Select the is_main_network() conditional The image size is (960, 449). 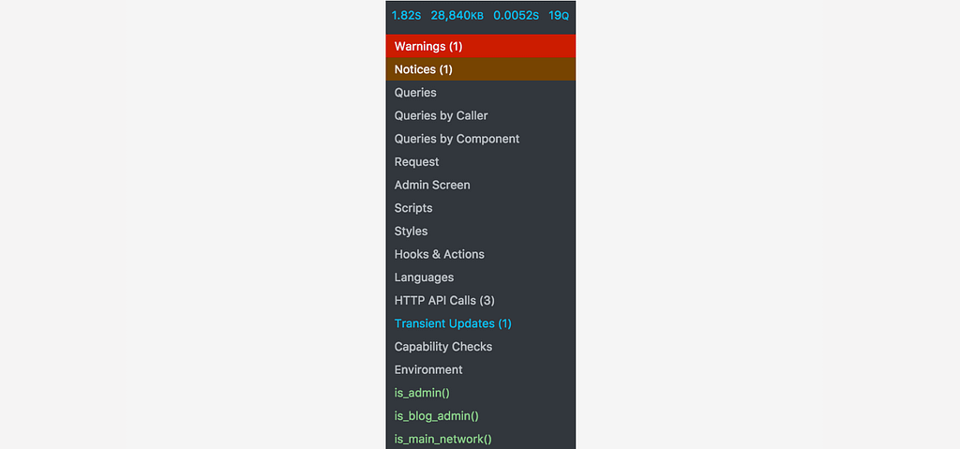pyautogui.click(x=481, y=440)
